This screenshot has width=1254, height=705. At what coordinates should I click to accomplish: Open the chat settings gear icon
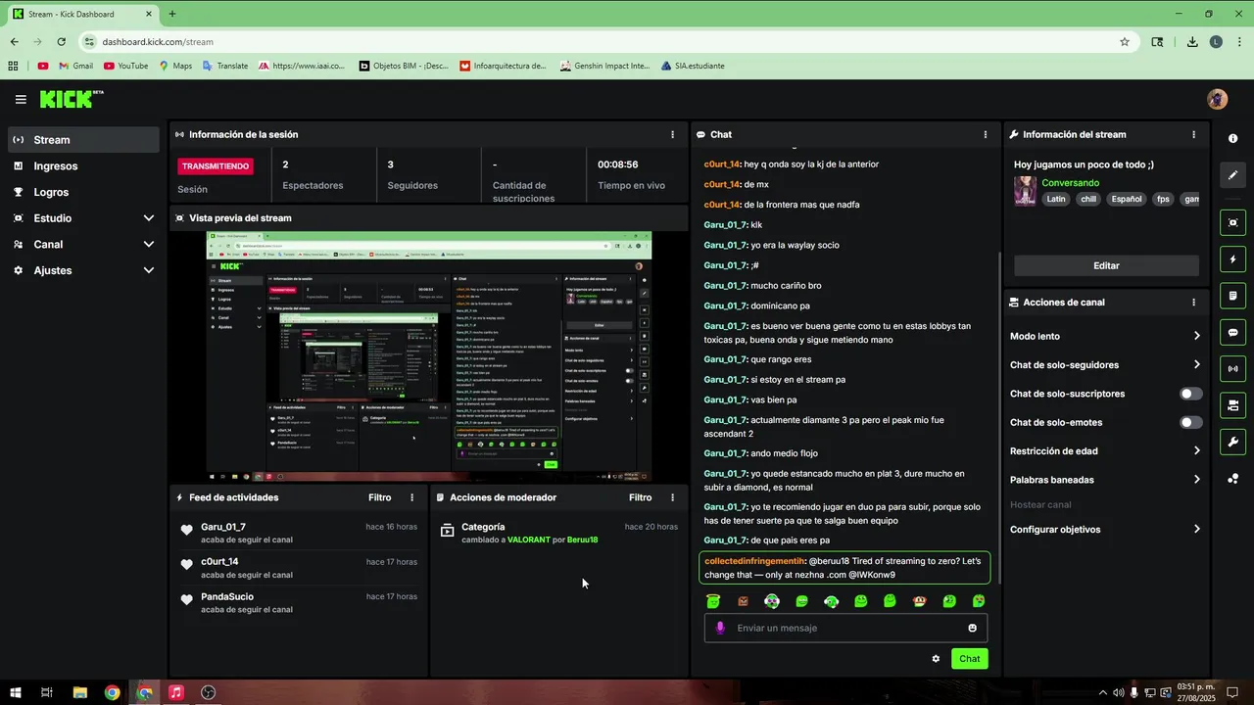[x=936, y=659]
